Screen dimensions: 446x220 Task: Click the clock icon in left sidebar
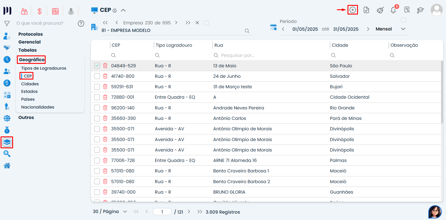click(7, 59)
